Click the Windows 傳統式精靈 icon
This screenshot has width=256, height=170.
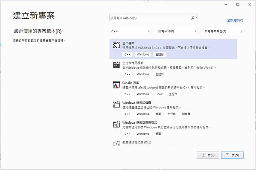tap(116, 104)
